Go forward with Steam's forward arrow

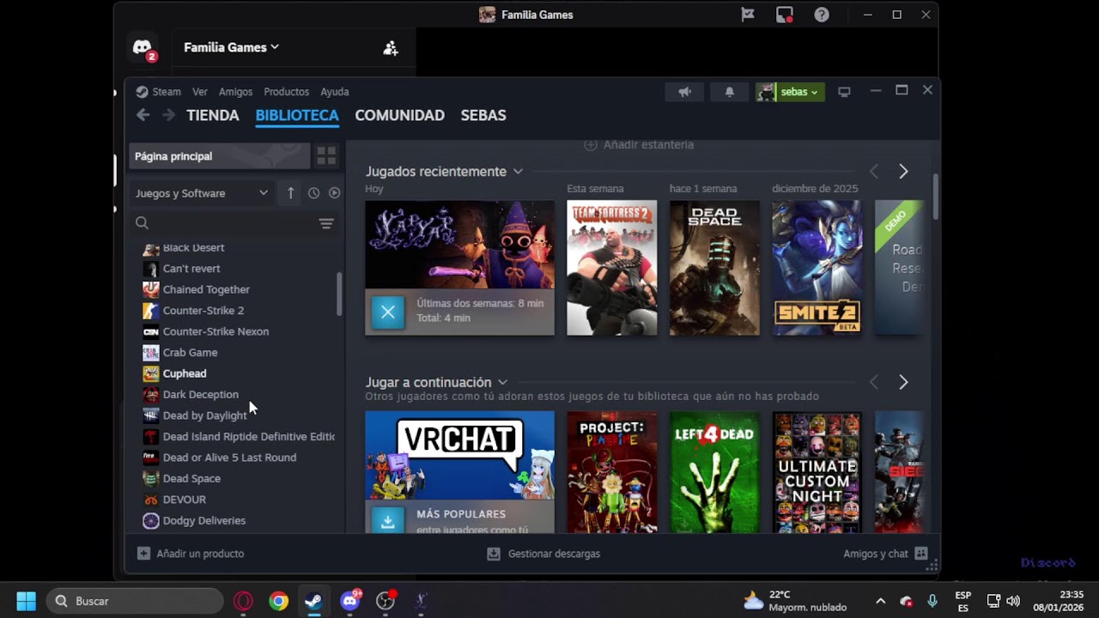tap(168, 115)
